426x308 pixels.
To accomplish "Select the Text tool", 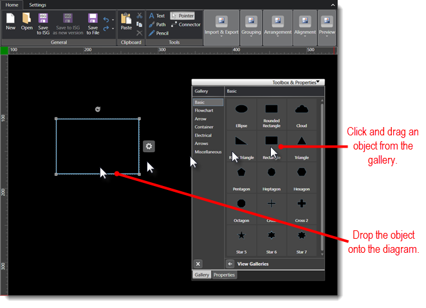I will [156, 15].
